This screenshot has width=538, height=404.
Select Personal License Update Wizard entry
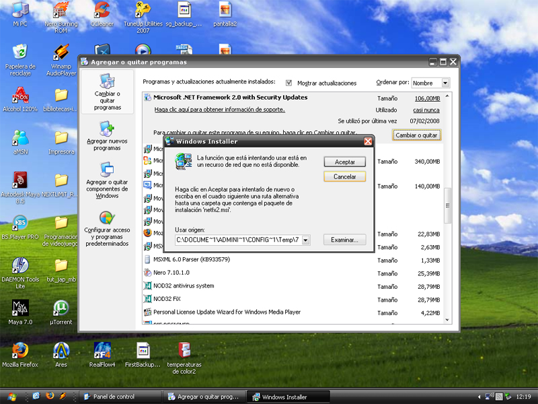(293, 312)
